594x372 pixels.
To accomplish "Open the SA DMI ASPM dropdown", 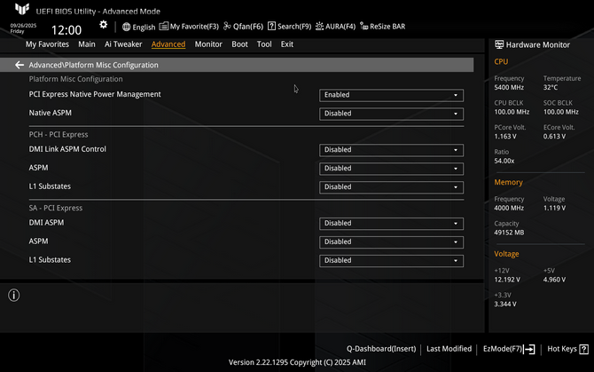I will (x=391, y=224).
